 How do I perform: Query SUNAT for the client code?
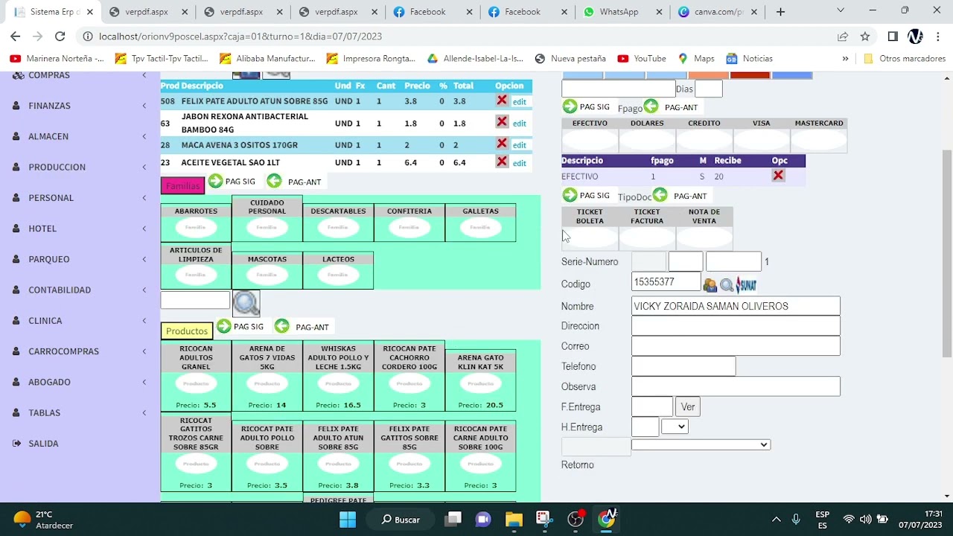pos(746,284)
